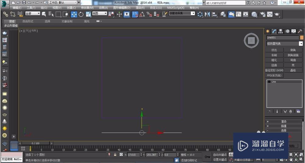Toggle the 2.5D snaps button
The width and height of the screenshot is (305, 163).
tap(135, 14)
